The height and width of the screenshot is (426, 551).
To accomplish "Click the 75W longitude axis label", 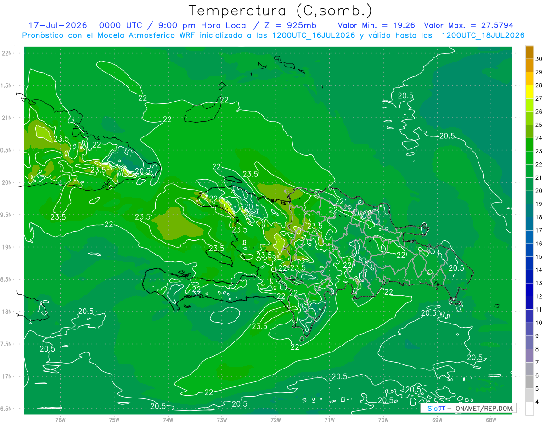I will click(x=114, y=420).
